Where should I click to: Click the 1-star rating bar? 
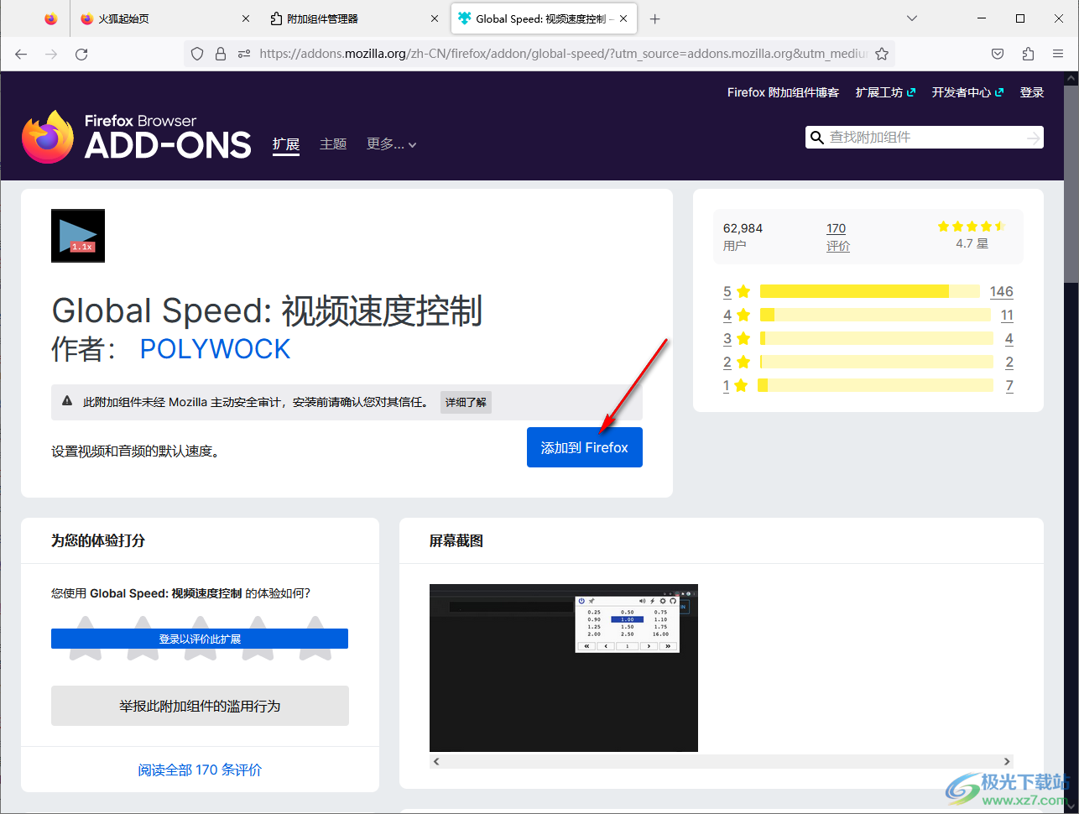[x=876, y=385]
